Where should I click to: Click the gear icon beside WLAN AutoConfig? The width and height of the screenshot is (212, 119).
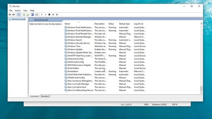(66, 62)
